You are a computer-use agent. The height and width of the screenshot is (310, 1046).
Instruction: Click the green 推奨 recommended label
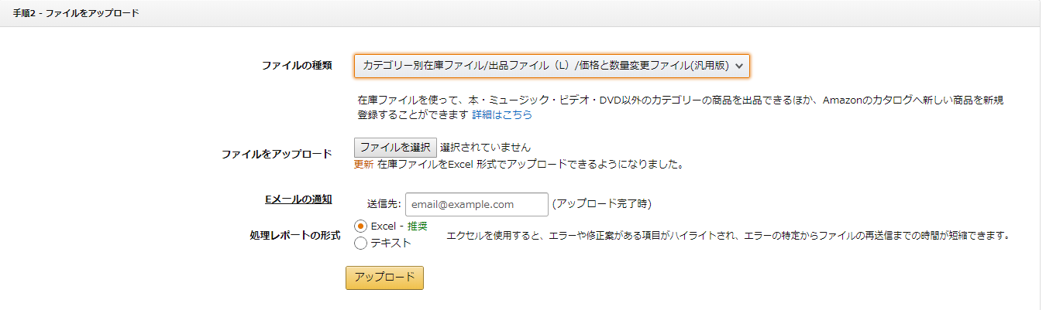(418, 227)
